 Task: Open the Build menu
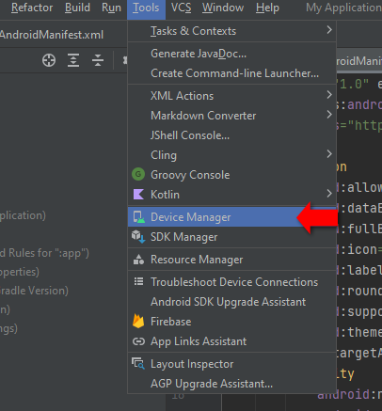(77, 8)
